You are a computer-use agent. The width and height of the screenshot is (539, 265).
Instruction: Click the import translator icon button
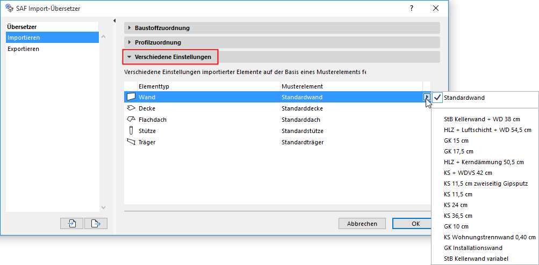(71, 224)
